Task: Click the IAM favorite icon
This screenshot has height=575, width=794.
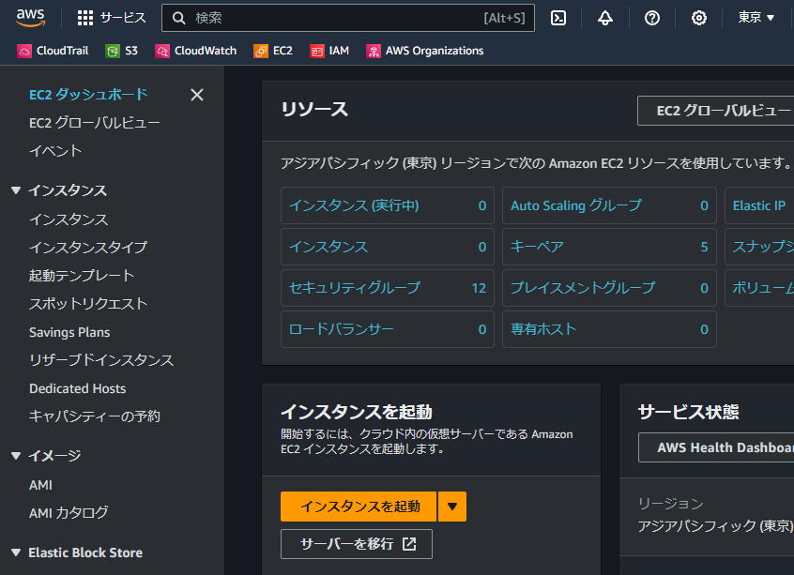Action: pyautogui.click(x=317, y=52)
